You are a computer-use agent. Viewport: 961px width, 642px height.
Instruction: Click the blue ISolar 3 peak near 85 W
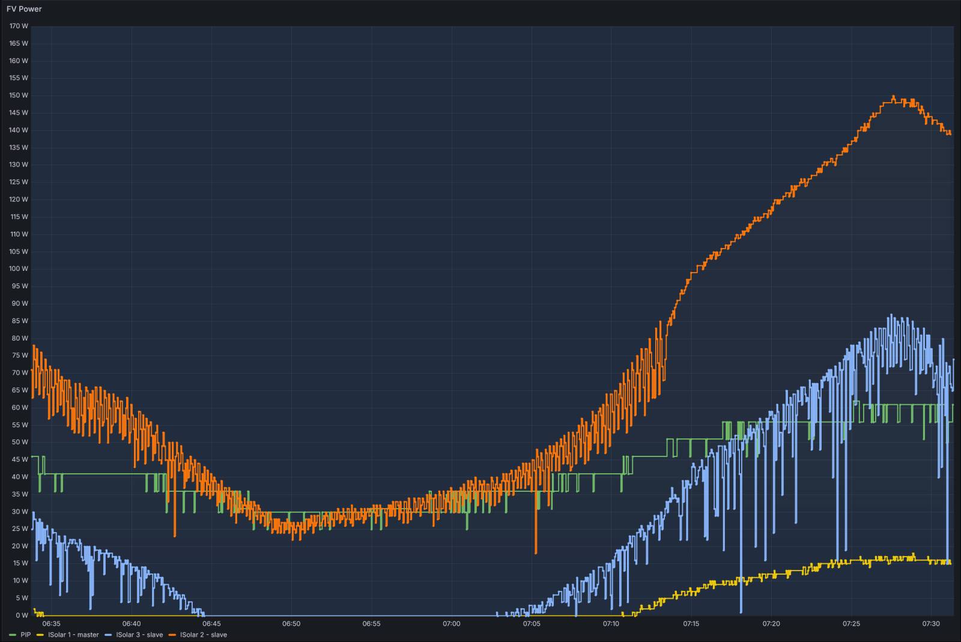point(891,316)
